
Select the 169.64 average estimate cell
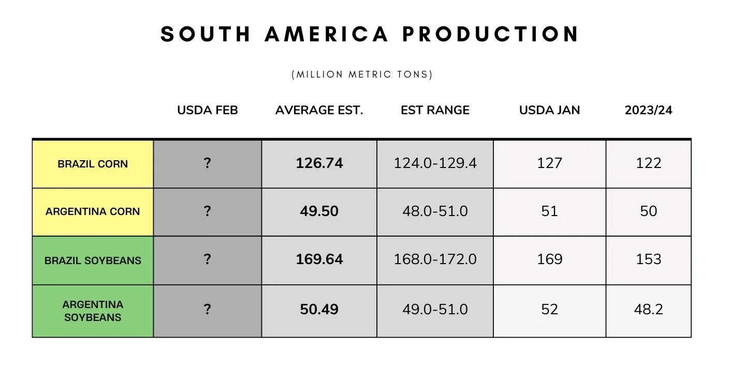tap(319, 261)
